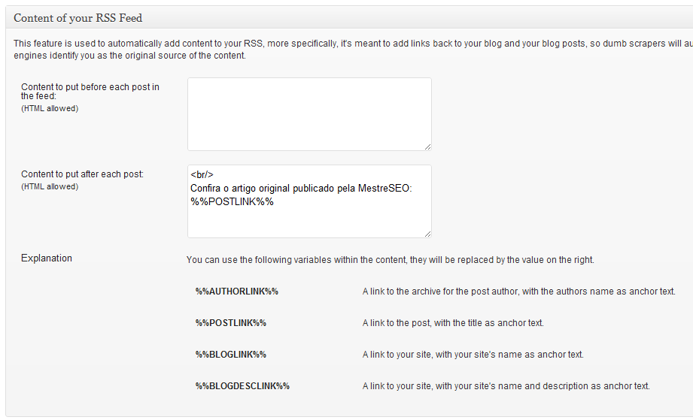Click the 'Content of your RSS Feed' heading
693x420 pixels.
[x=78, y=17]
